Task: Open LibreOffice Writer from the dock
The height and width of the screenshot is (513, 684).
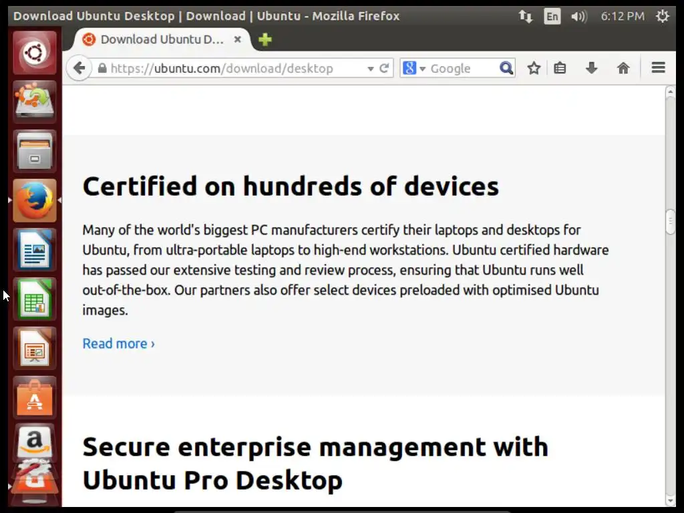Action: pos(35,250)
